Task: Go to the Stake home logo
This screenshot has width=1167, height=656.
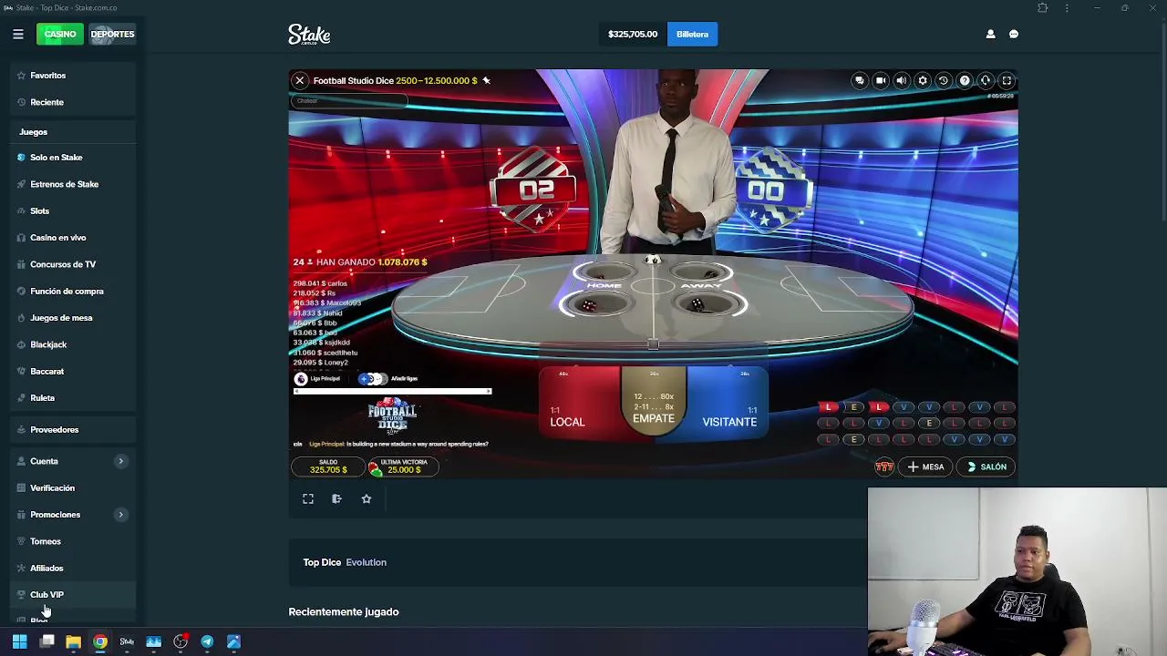Action: [x=309, y=35]
